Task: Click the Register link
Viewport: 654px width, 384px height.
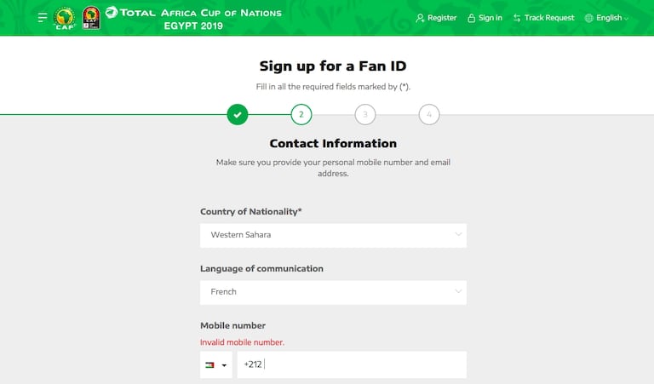Action: pyautogui.click(x=442, y=18)
